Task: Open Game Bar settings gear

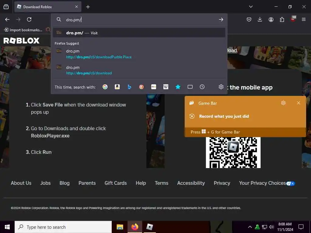Action: (x=283, y=103)
